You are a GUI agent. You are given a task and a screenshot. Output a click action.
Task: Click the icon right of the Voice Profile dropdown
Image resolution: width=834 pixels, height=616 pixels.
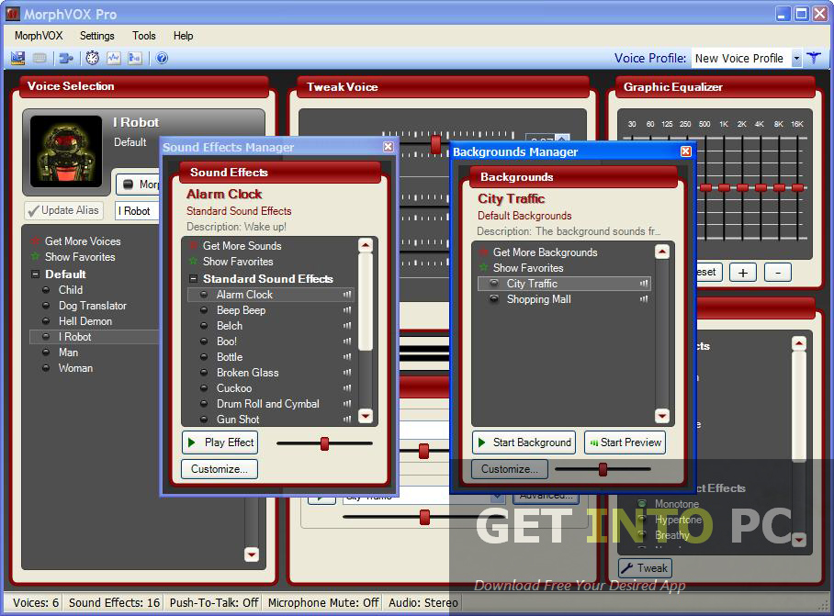pyautogui.click(x=814, y=58)
